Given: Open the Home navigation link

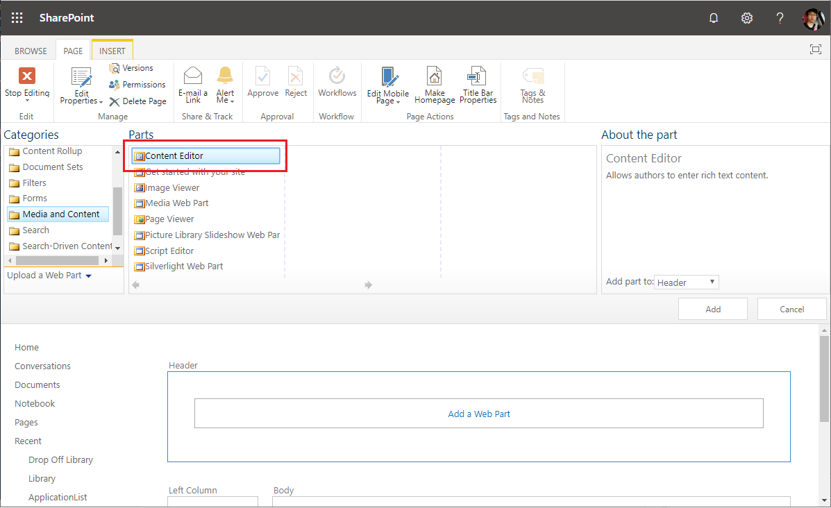Looking at the screenshot, I should [x=26, y=348].
